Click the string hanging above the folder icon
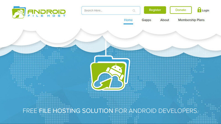This screenshot has height=124, width=221. coord(106,47)
